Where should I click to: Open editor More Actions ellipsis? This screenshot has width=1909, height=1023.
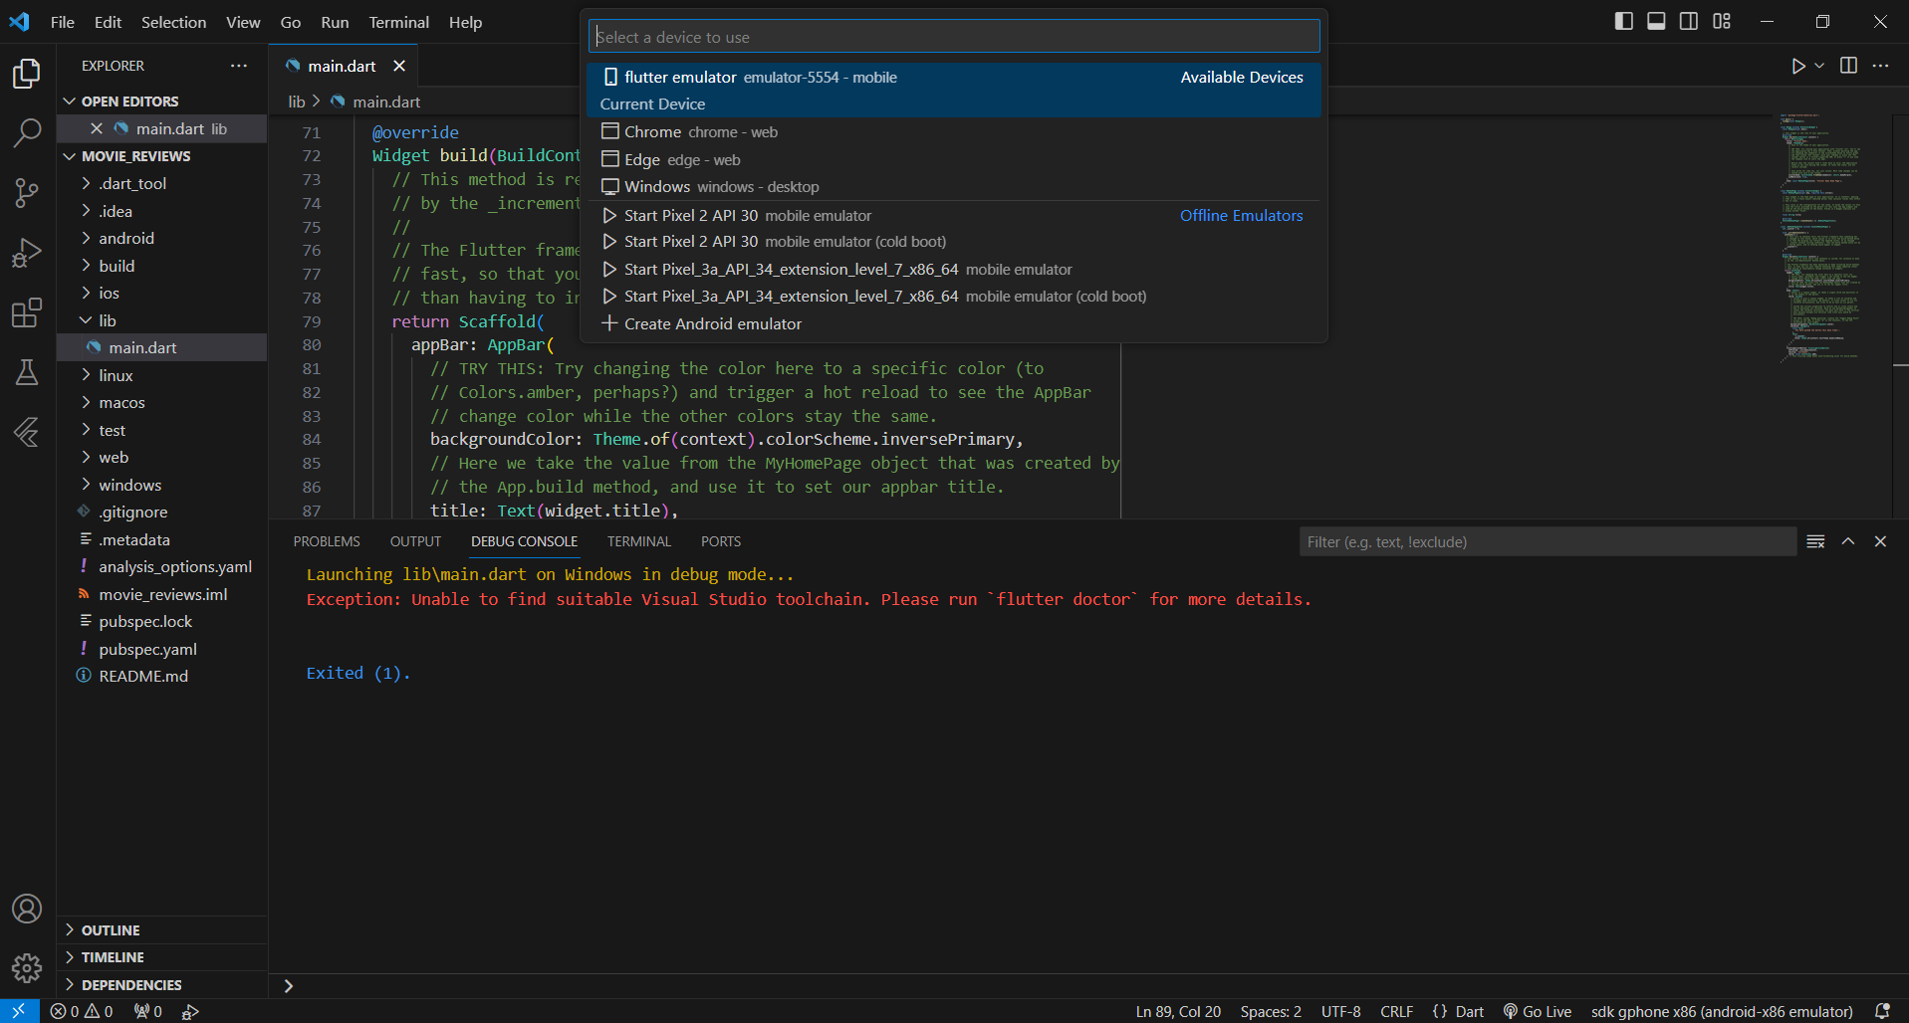(x=1880, y=66)
